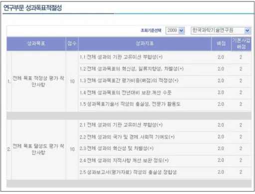Click 기본사업 배점 value 2 in row 2.3
255x194 pixels.
pyautogui.click(x=241, y=148)
